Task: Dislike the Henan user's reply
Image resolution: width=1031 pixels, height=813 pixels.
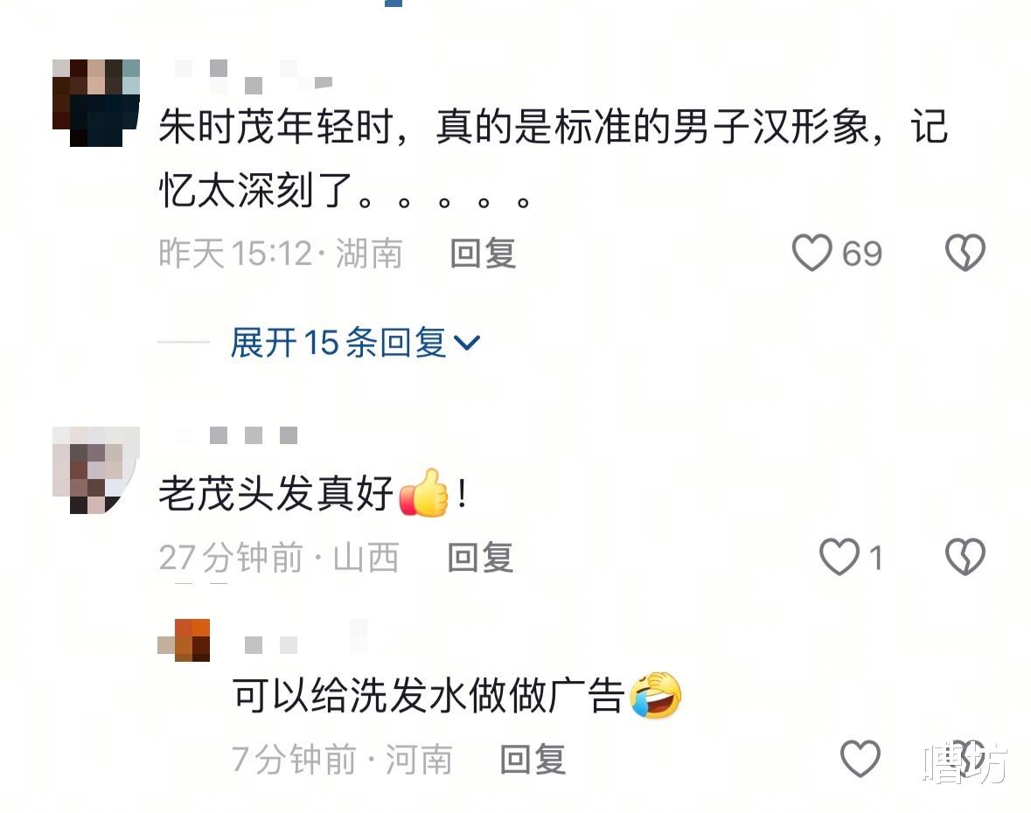Action: point(965,759)
